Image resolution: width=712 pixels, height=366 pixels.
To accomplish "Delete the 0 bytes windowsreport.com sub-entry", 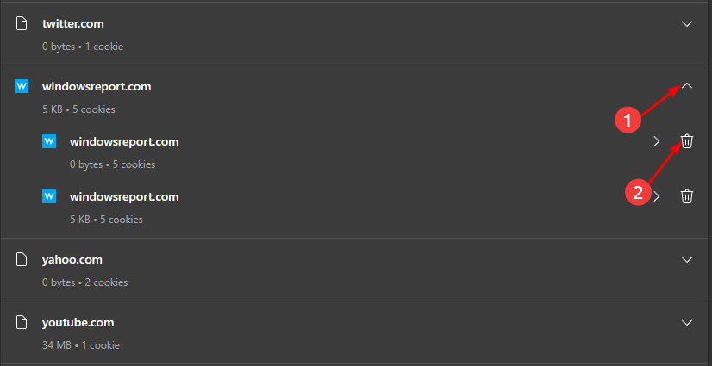I will [686, 141].
